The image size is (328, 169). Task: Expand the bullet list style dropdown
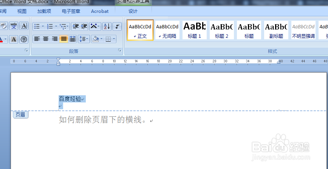coord(43,26)
